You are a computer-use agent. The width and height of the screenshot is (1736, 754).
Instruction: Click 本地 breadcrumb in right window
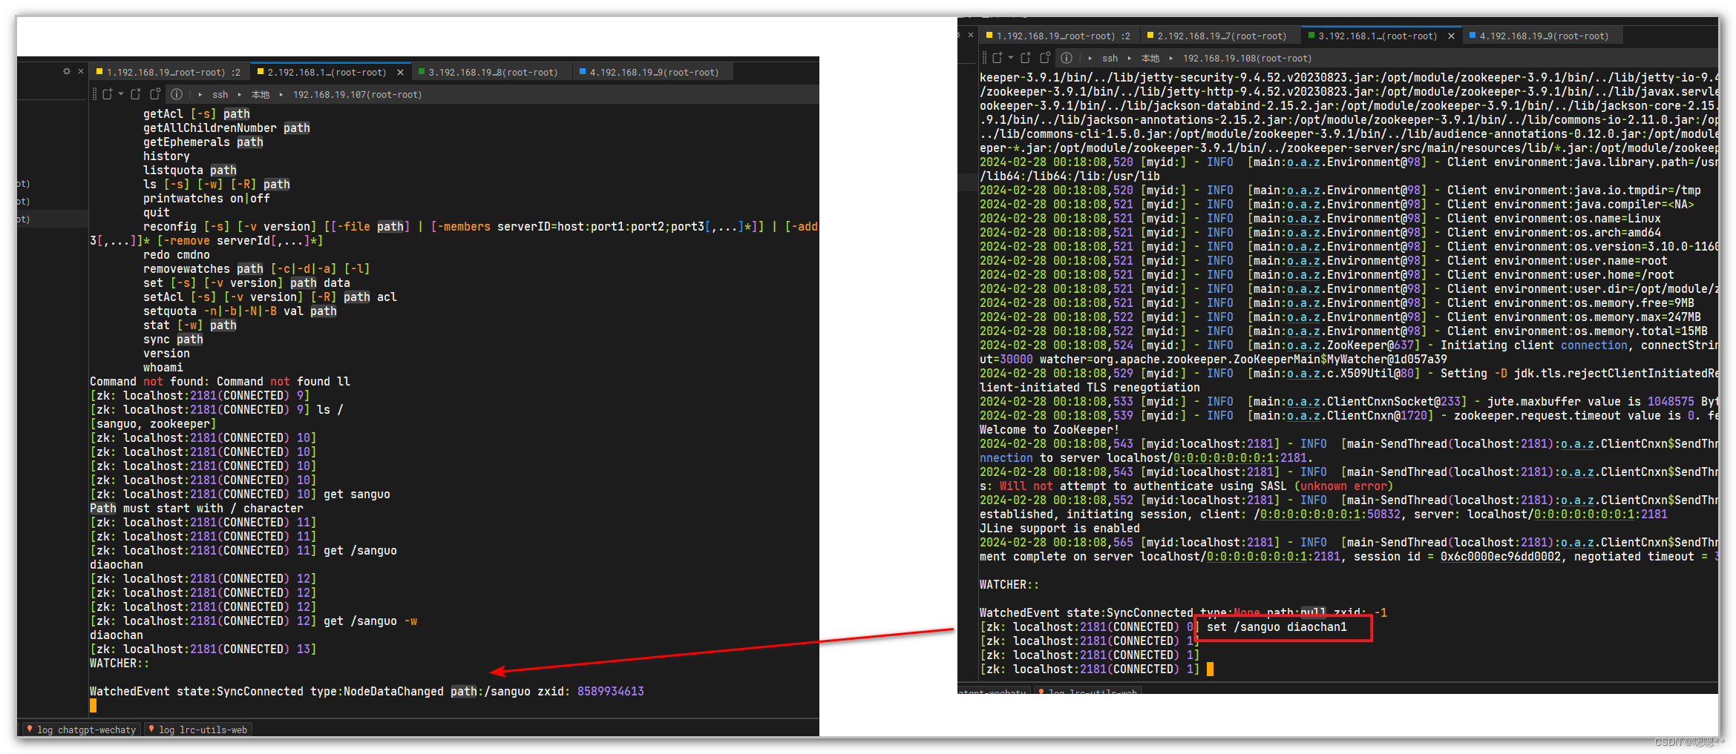[x=1150, y=58]
